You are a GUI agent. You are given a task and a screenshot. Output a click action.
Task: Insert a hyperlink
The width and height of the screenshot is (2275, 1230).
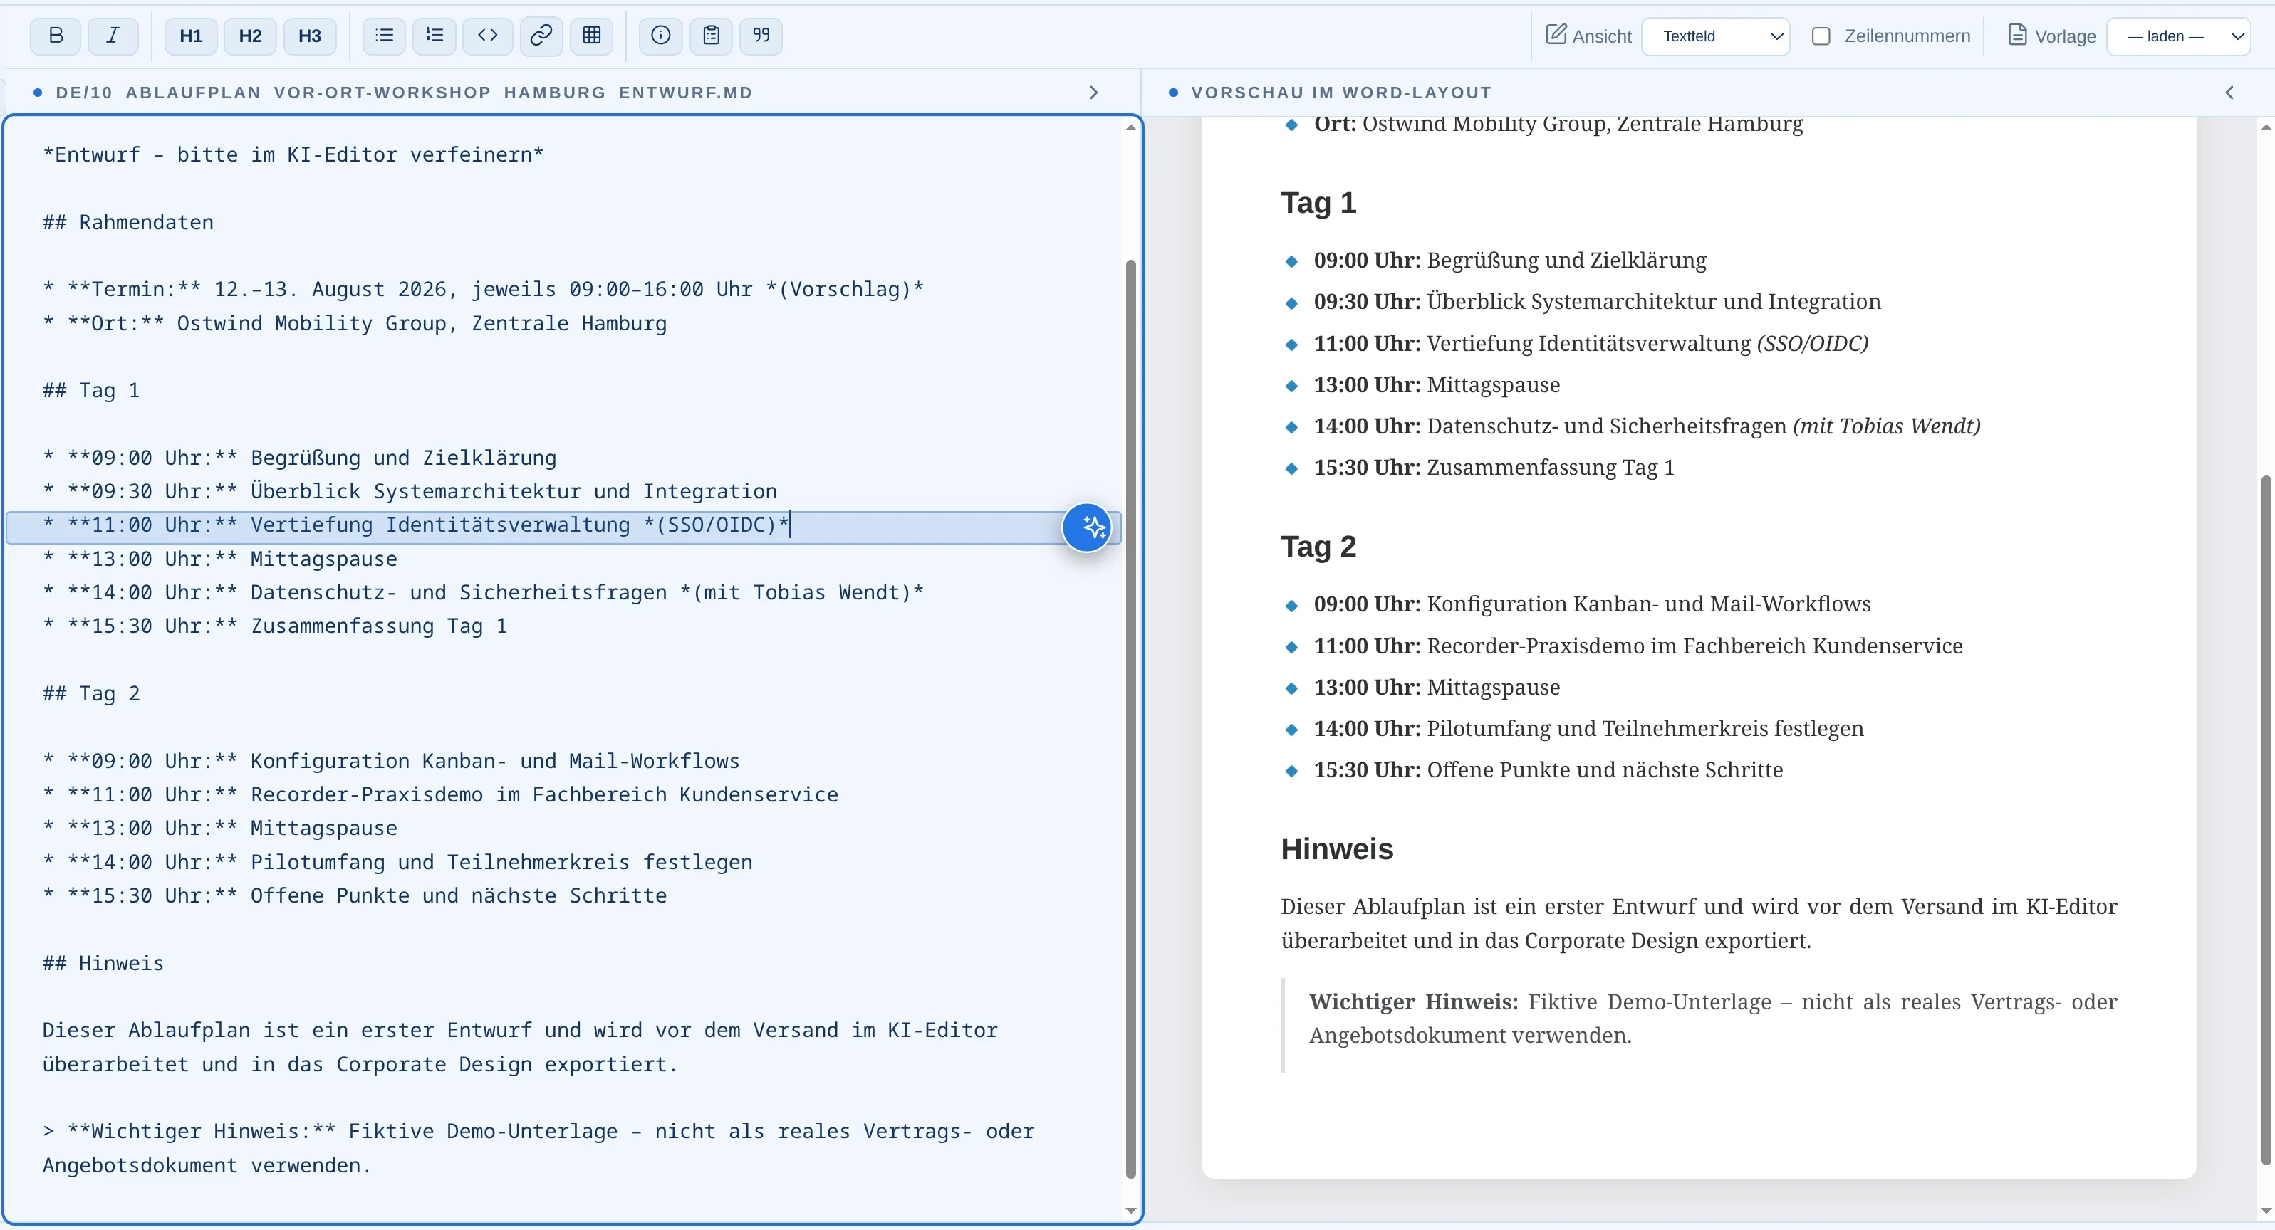click(x=541, y=36)
